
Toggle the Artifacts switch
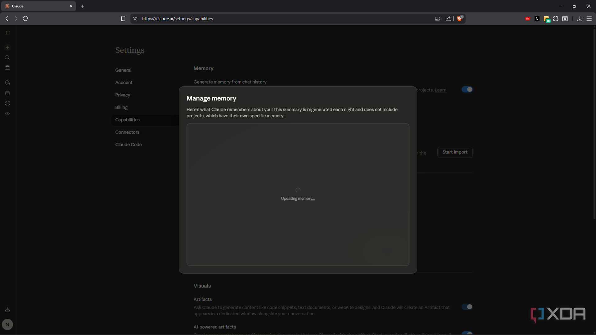[467, 307]
